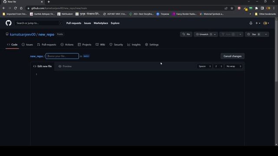Close the New File tab
This screenshot has width=278, height=156.
(x=42, y=2)
